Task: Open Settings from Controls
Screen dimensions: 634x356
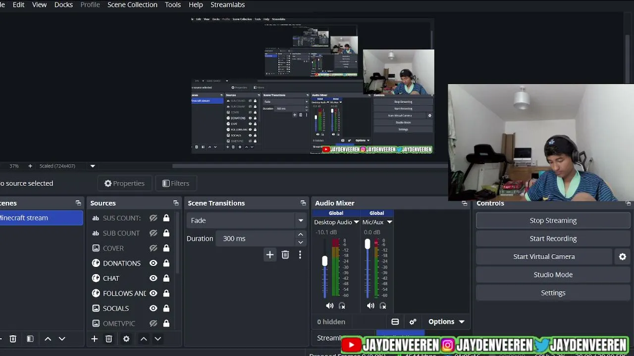Action: (553, 293)
